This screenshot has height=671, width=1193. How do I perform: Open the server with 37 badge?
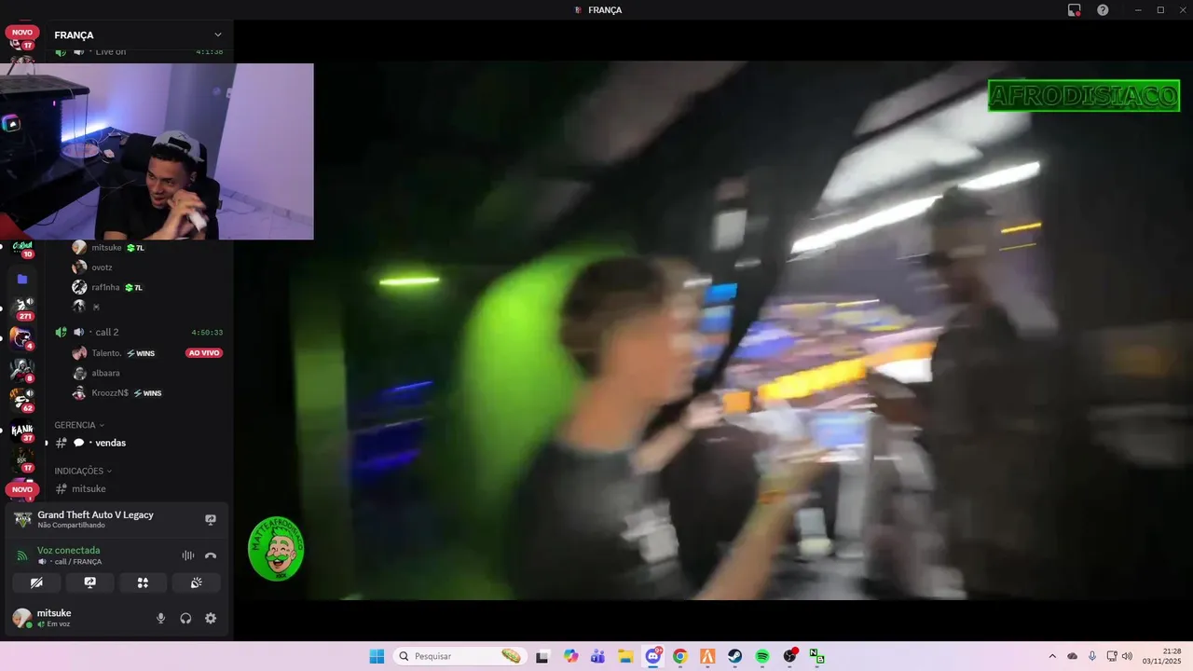point(22,431)
